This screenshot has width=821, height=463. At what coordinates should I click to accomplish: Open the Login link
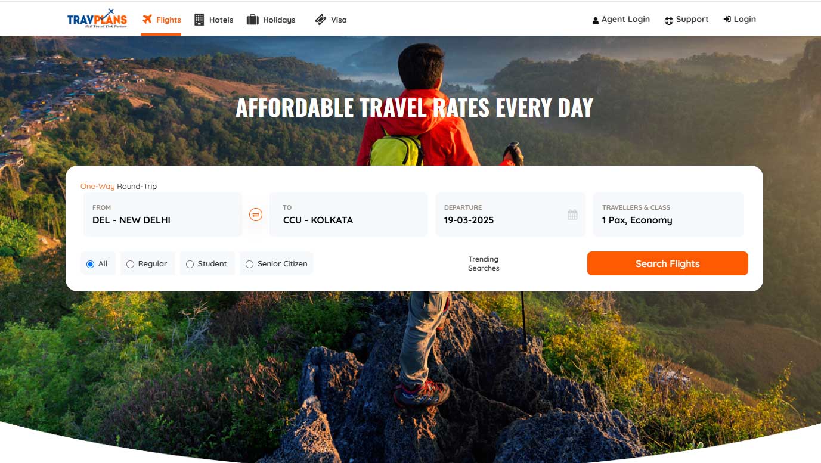click(740, 19)
